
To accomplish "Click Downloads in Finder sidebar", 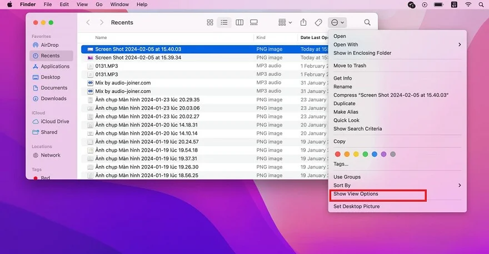I will 53,98.
